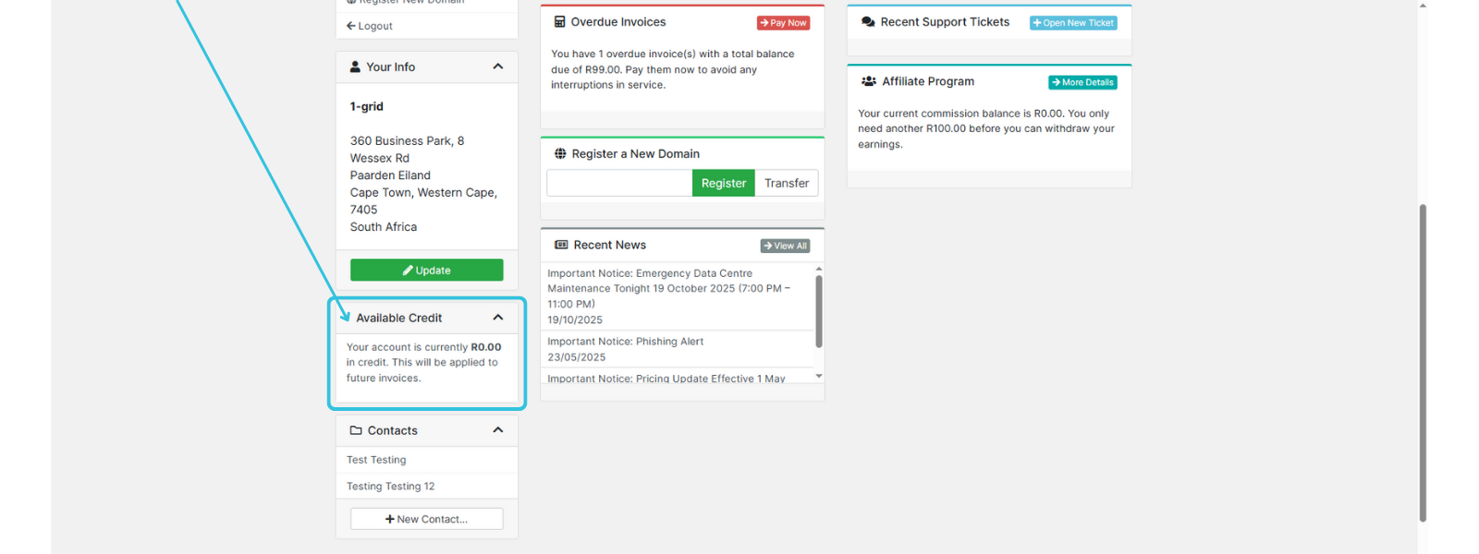The image size is (1479, 554).
Task: Open the Test Testing contact
Action: click(x=376, y=460)
